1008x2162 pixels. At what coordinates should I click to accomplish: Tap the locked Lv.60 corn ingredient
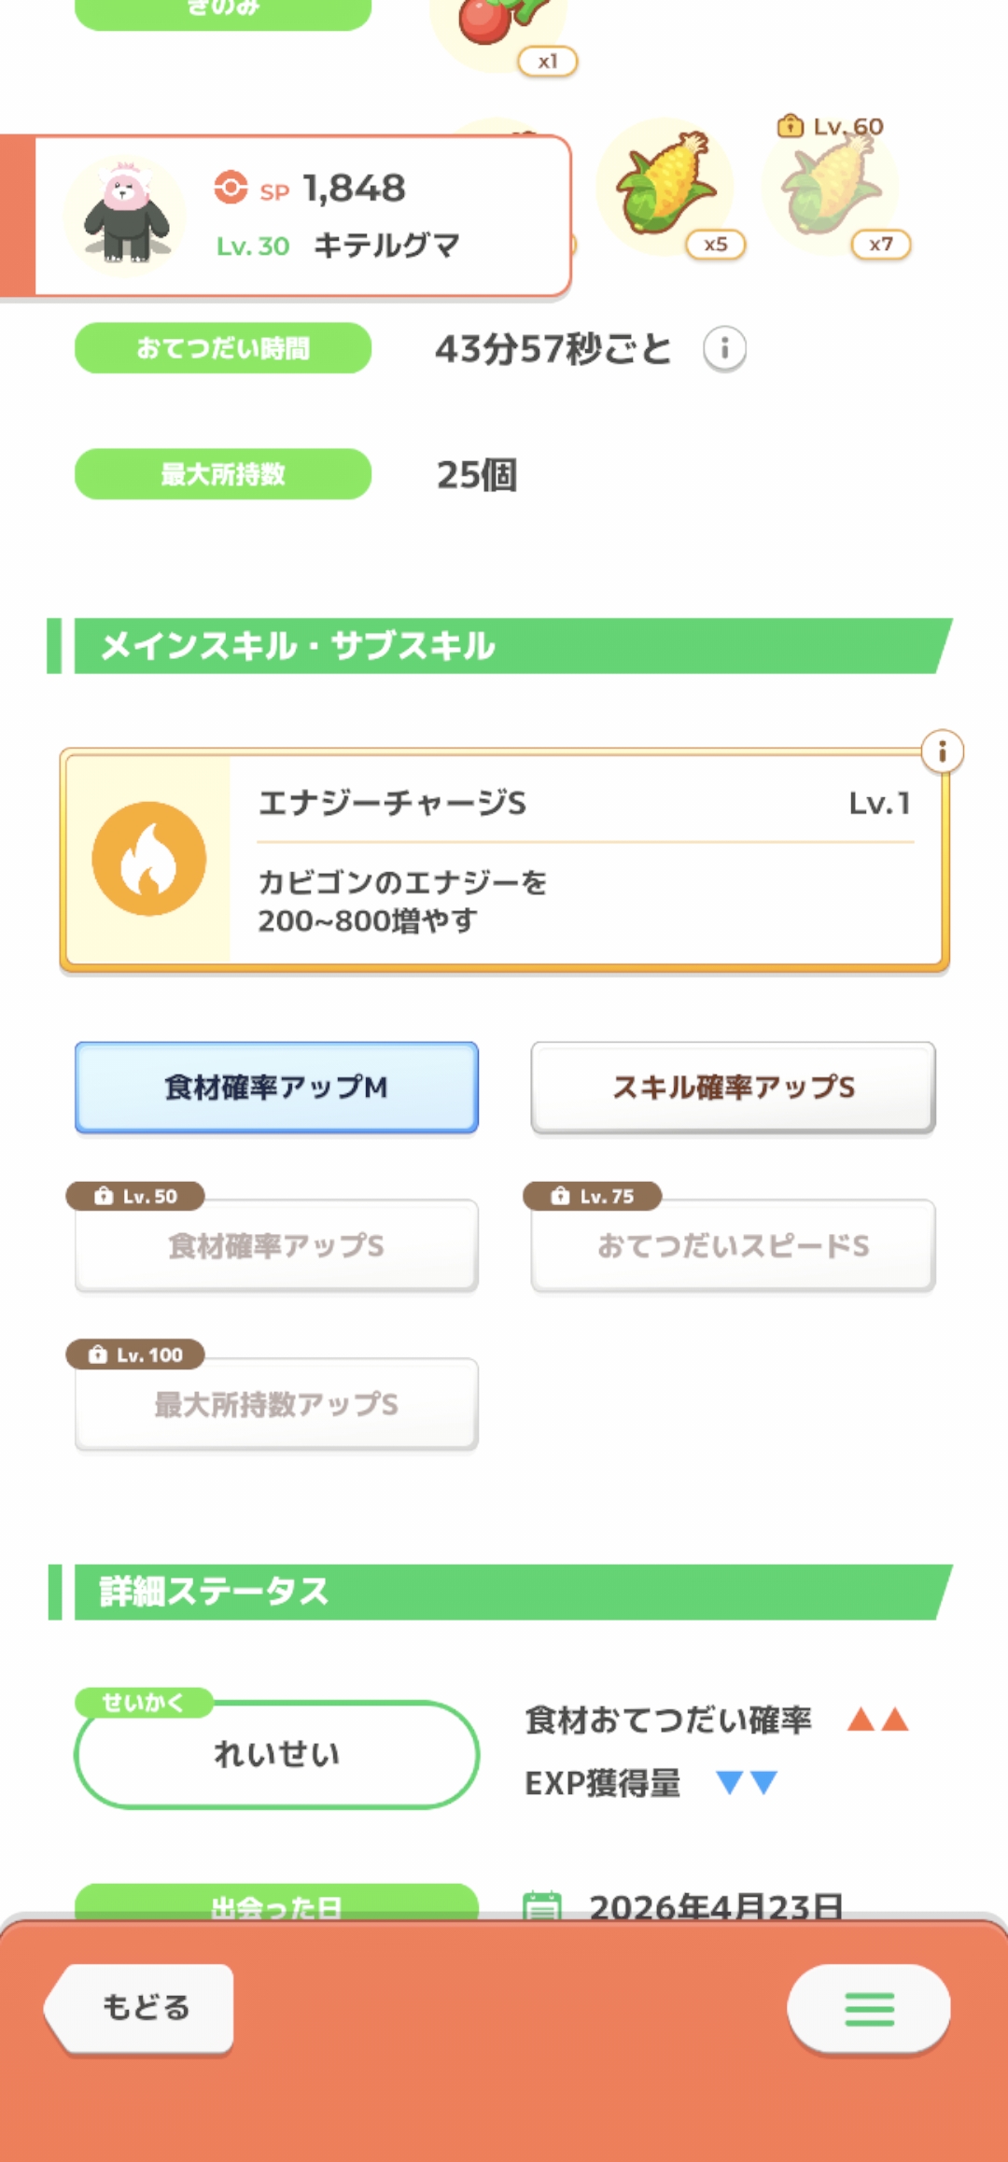coord(831,187)
